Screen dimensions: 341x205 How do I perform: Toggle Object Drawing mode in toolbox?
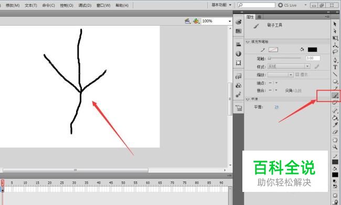(x=335, y=195)
